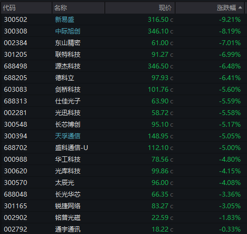The width and height of the screenshot is (247, 234).
Task: Select stock code 301165
Action: (x=15, y=206)
